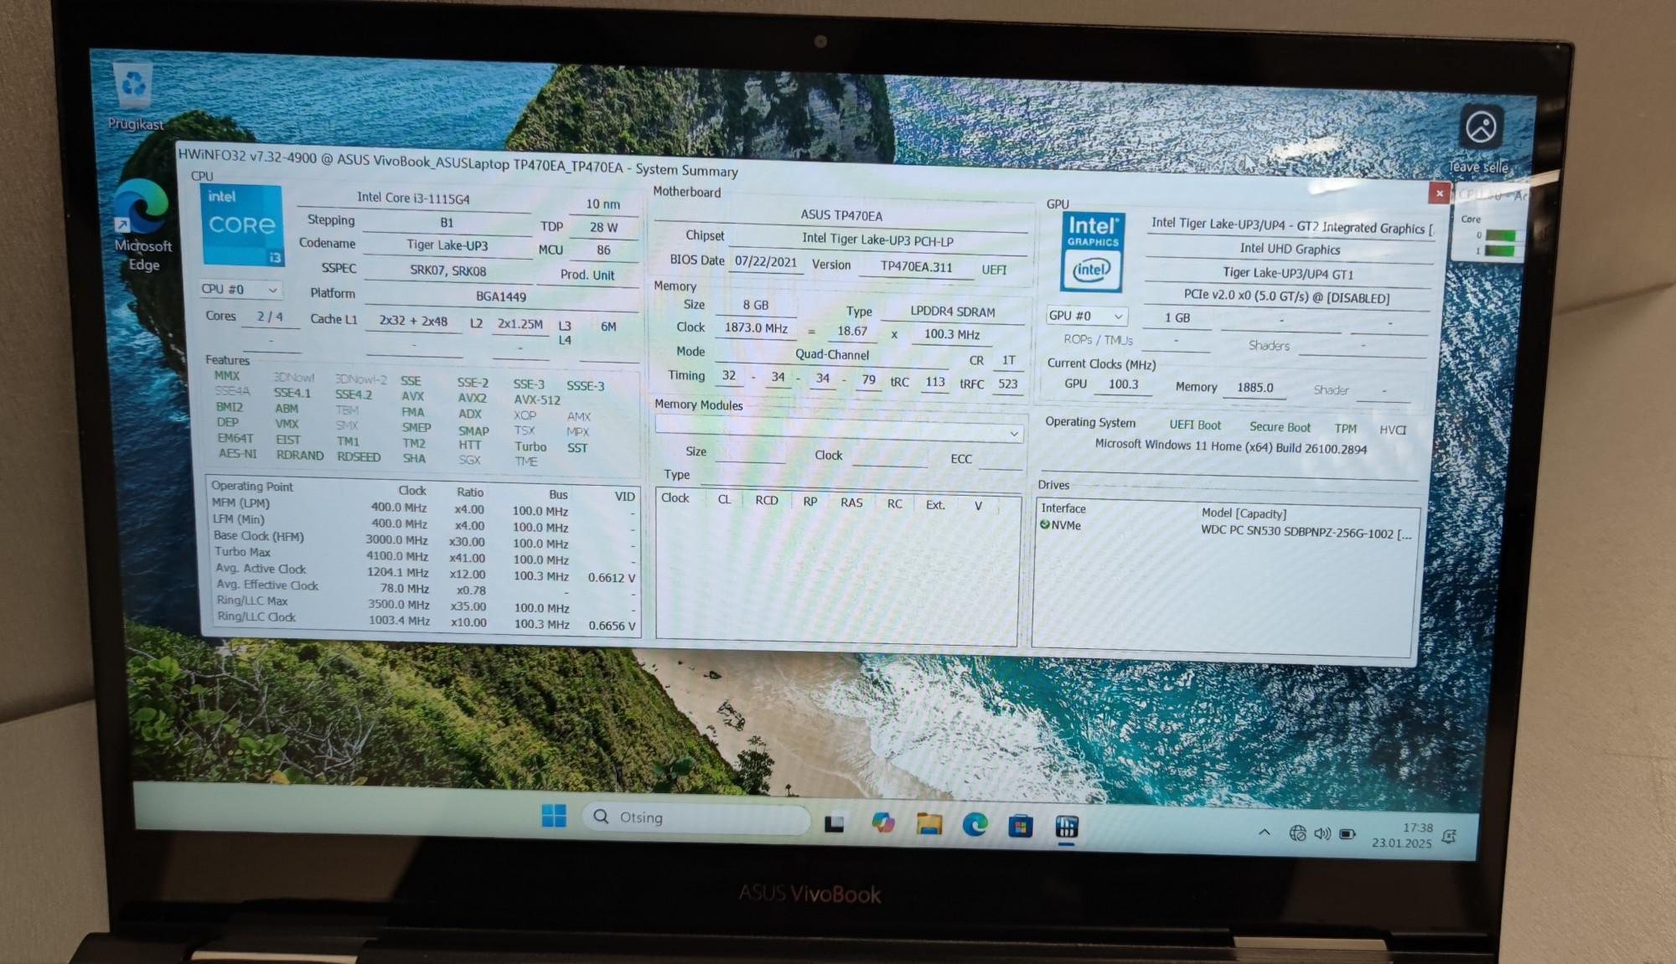The width and height of the screenshot is (1676, 964).
Task: Click the PCIe v2.0 DISABLED value
Action: pyautogui.click(x=1285, y=296)
